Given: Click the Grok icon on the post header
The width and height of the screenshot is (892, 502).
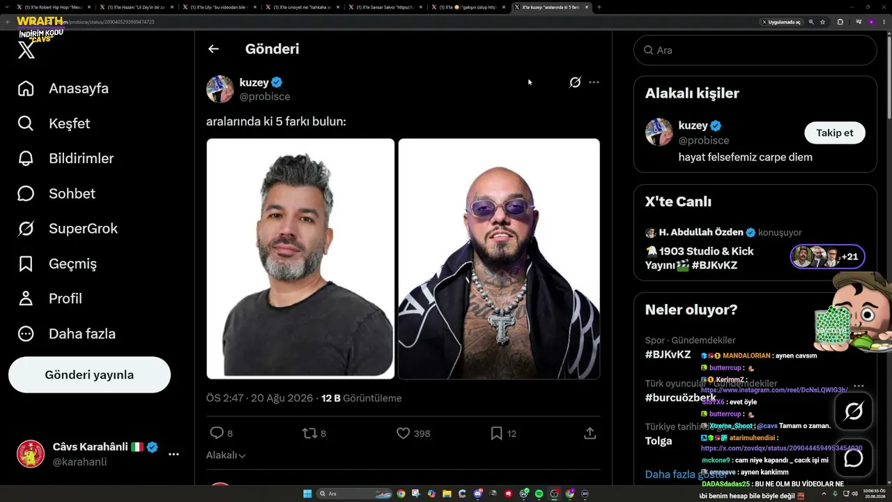Looking at the screenshot, I should click(575, 82).
